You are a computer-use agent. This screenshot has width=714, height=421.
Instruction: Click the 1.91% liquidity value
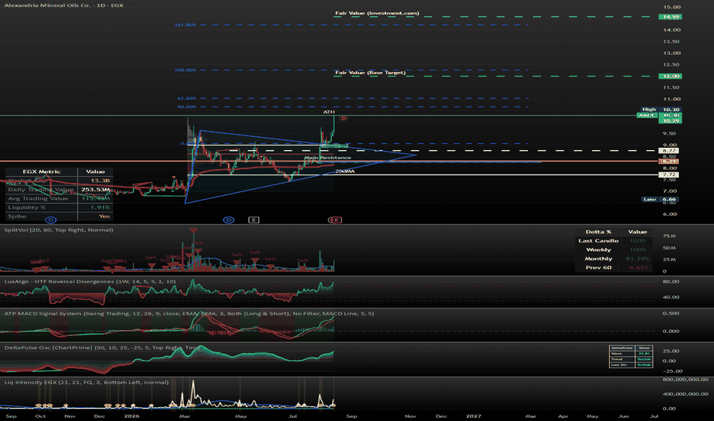[x=100, y=207]
